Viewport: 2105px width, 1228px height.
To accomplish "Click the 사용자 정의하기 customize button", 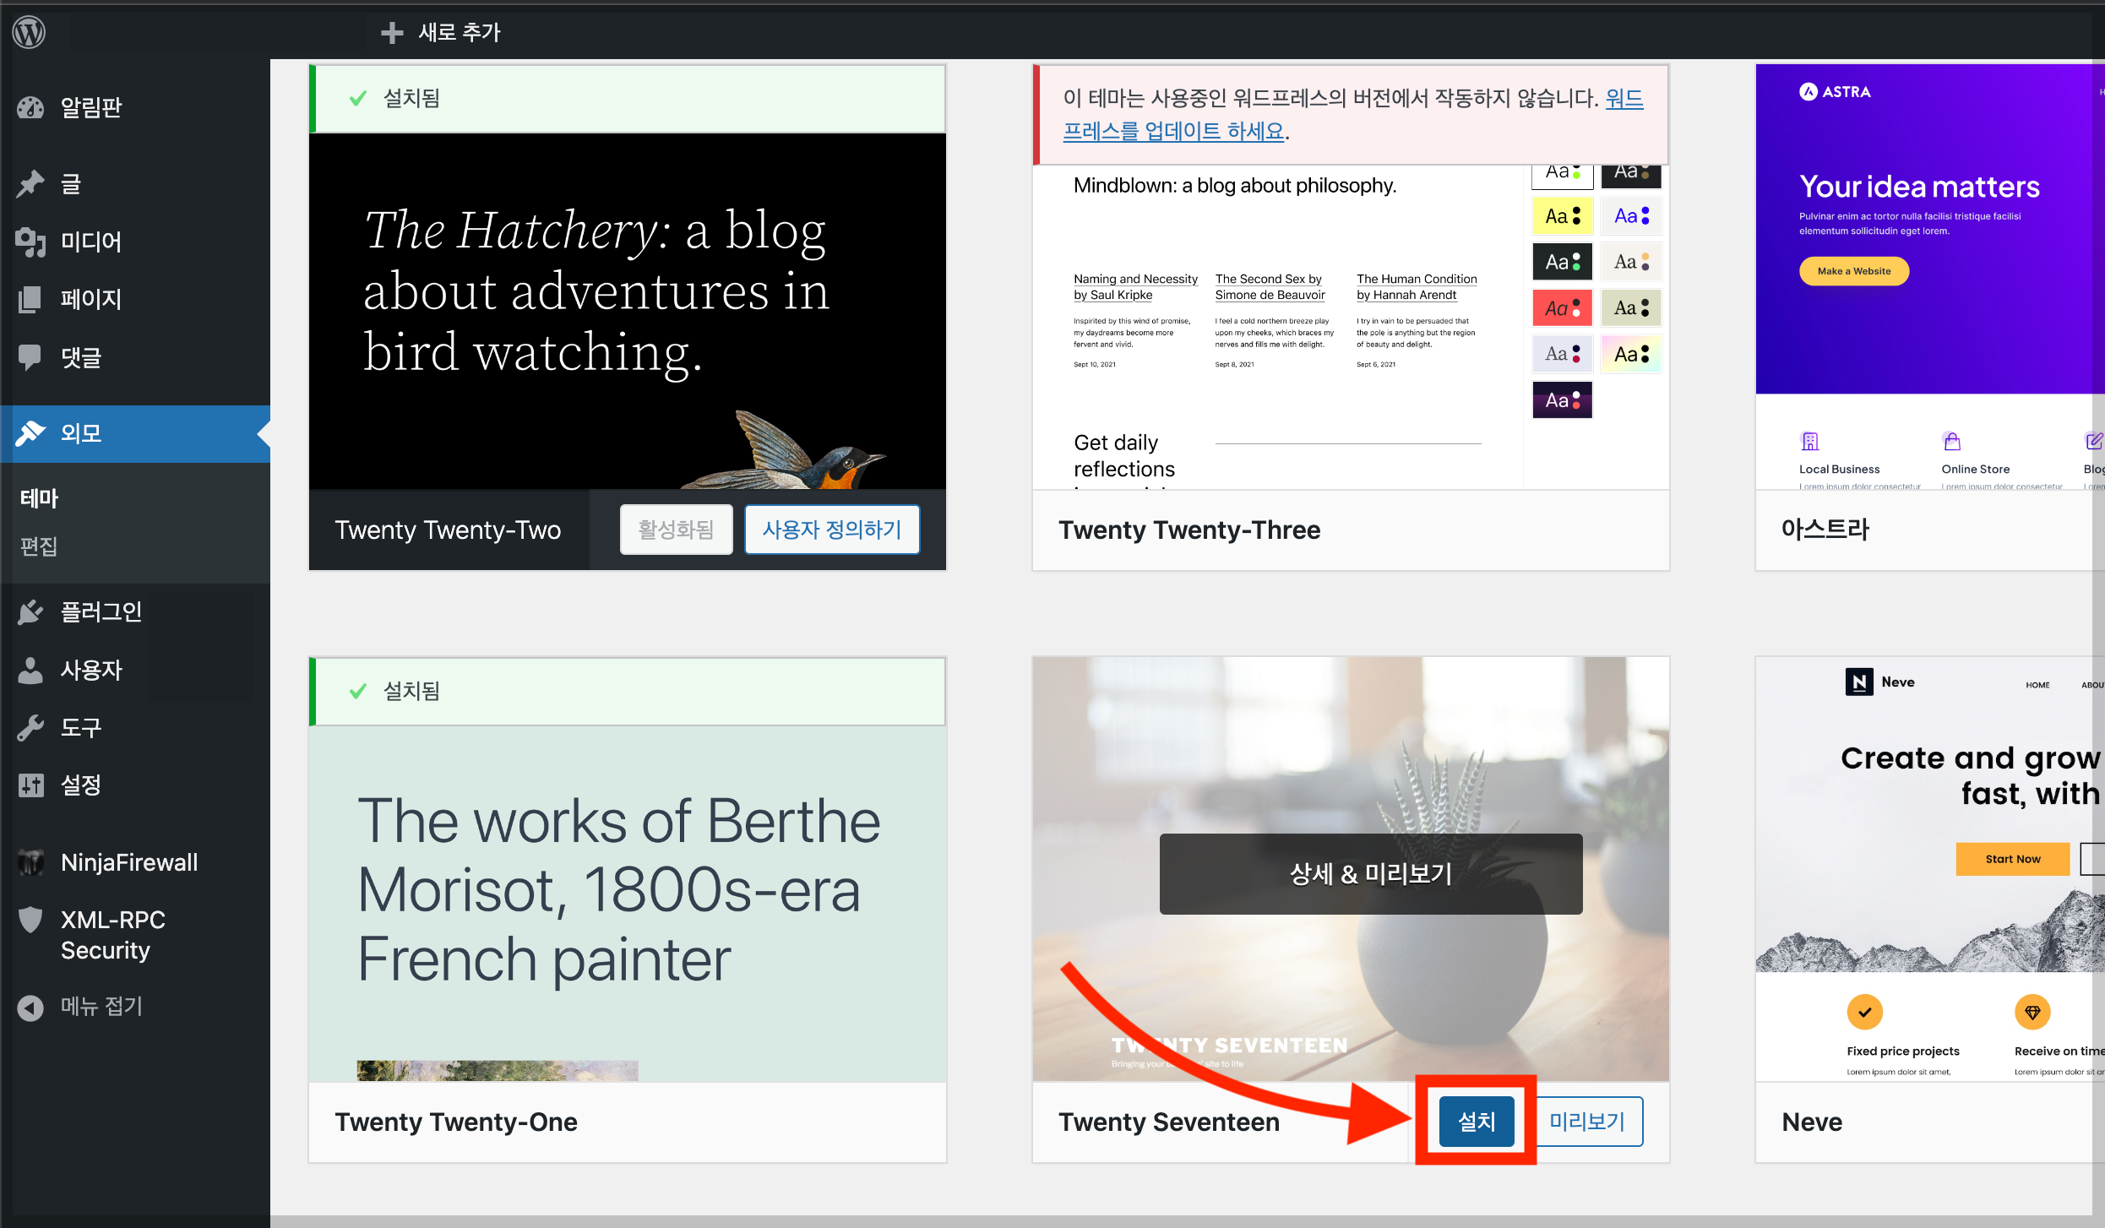I will [x=831, y=530].
